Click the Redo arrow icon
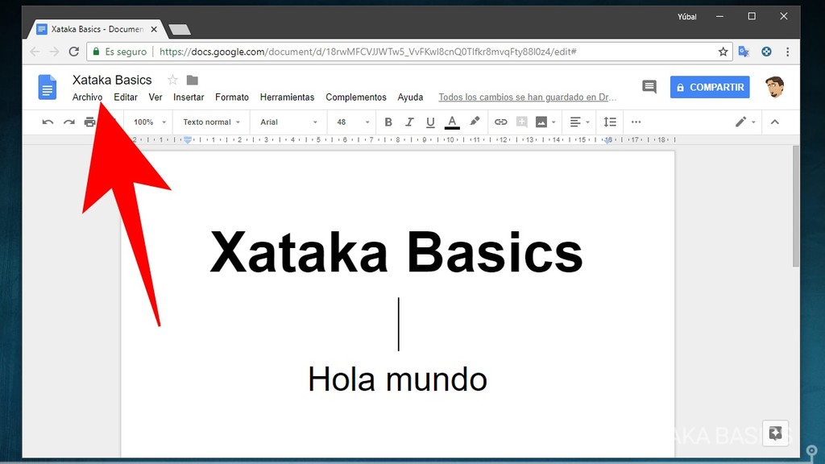825x464 pixels. tap(69, 122)
